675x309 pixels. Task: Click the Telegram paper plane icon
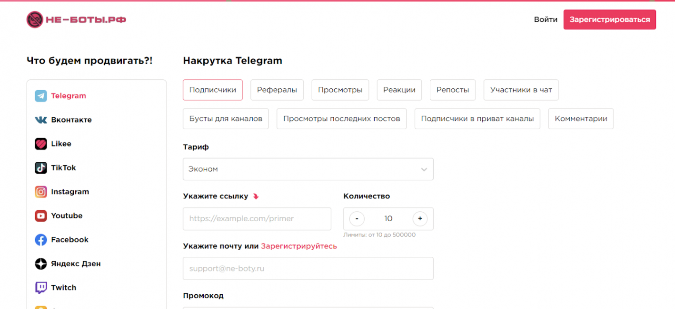tap(41, 96)
